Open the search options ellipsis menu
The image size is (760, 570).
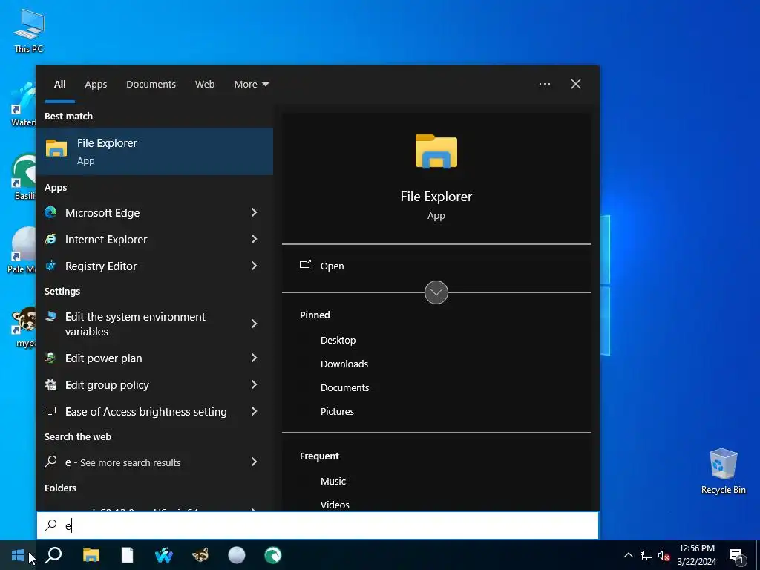point(545,84)
